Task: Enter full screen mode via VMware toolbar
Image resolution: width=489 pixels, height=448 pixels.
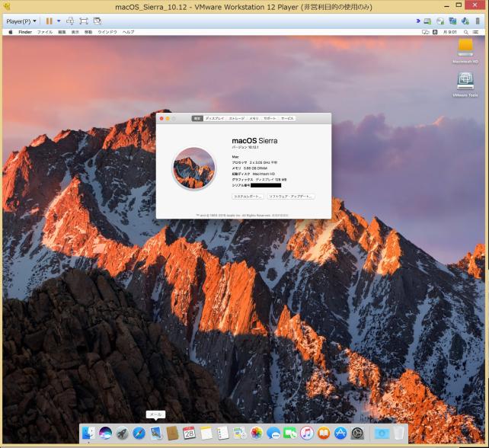Action: pos(84,21)
